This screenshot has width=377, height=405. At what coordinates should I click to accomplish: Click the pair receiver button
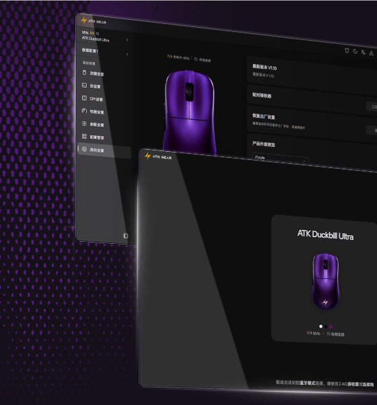tap(372, 106)
